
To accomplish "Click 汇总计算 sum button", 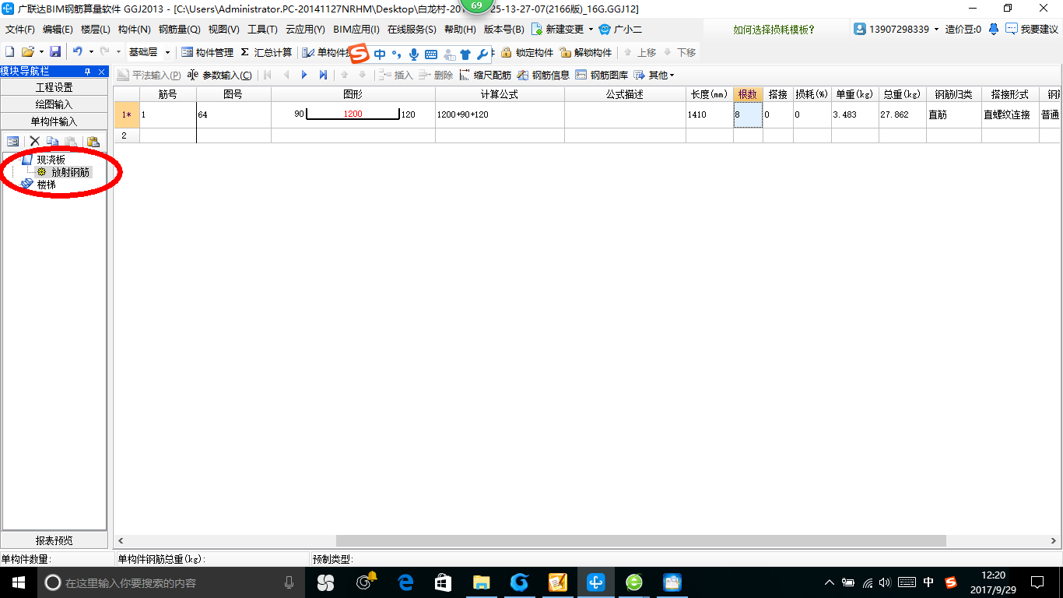I will [x=266, y=52].
